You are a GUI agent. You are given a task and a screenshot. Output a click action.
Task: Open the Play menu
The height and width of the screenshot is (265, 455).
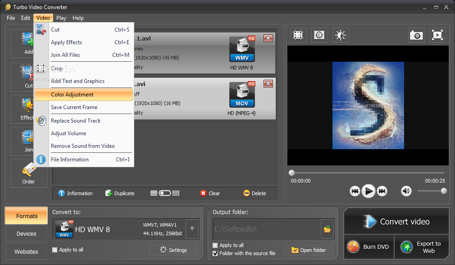[61, 18]
